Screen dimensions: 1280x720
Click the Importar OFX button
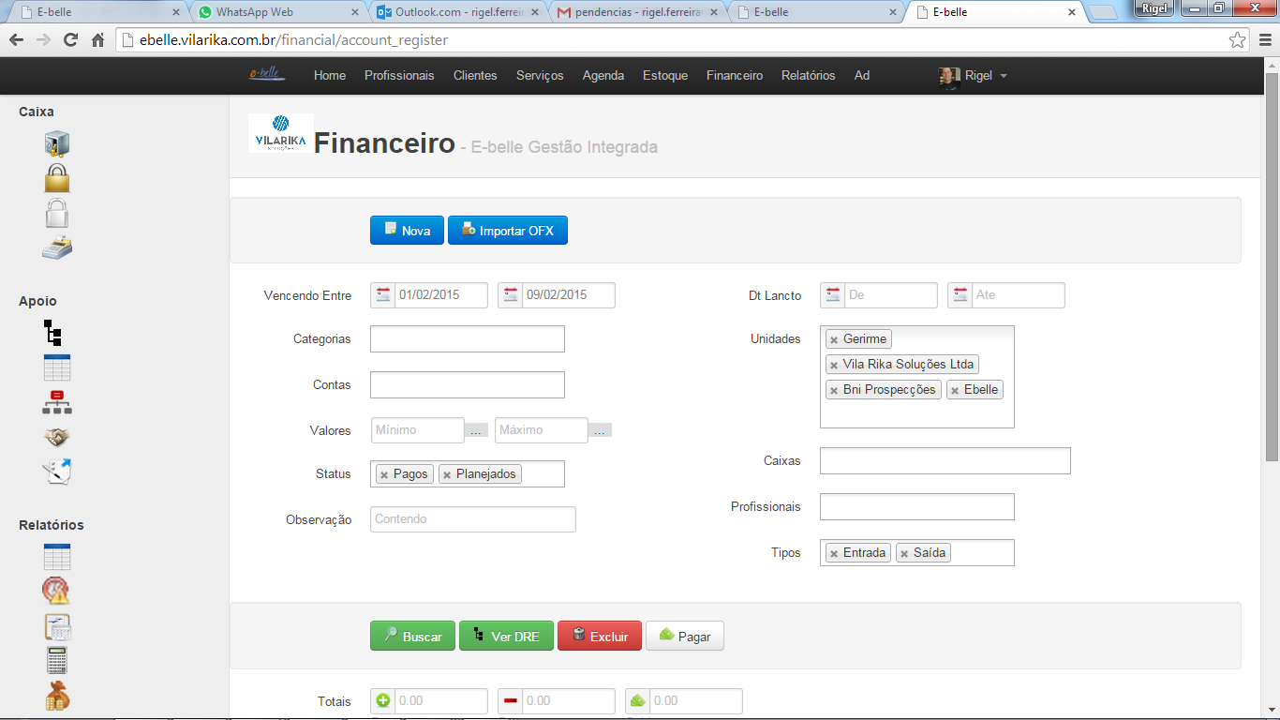(x=507, y=231)
